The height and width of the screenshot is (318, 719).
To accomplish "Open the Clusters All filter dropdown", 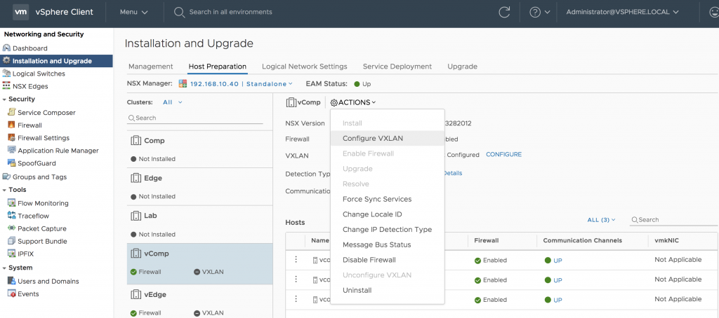I will [x=173, y=102].
